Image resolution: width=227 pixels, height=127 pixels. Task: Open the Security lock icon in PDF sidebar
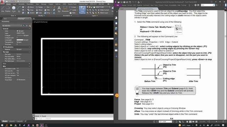point(116,44)
